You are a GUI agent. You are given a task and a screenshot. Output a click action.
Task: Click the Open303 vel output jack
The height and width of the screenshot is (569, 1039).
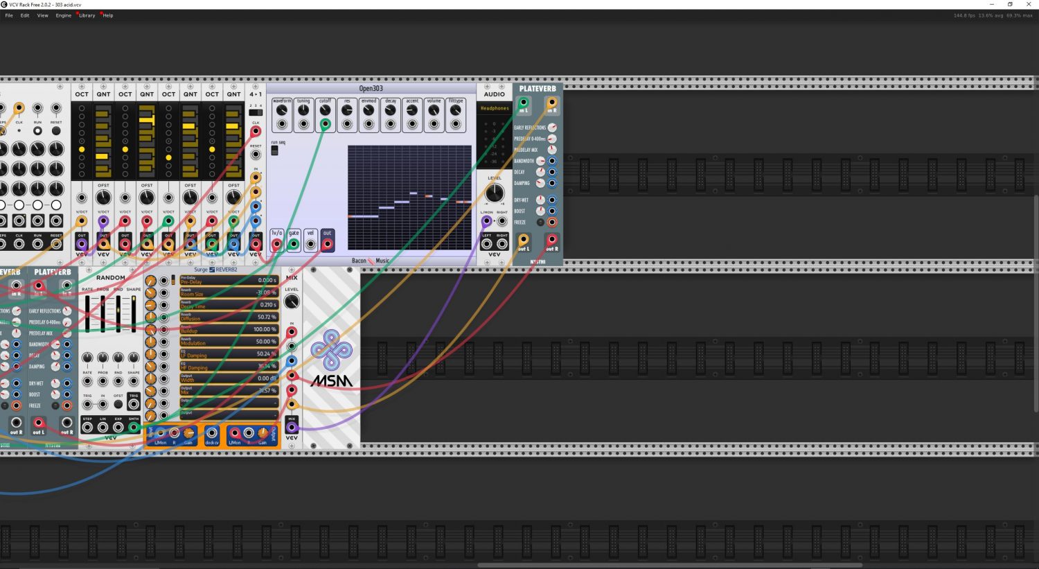click(310, 244)
